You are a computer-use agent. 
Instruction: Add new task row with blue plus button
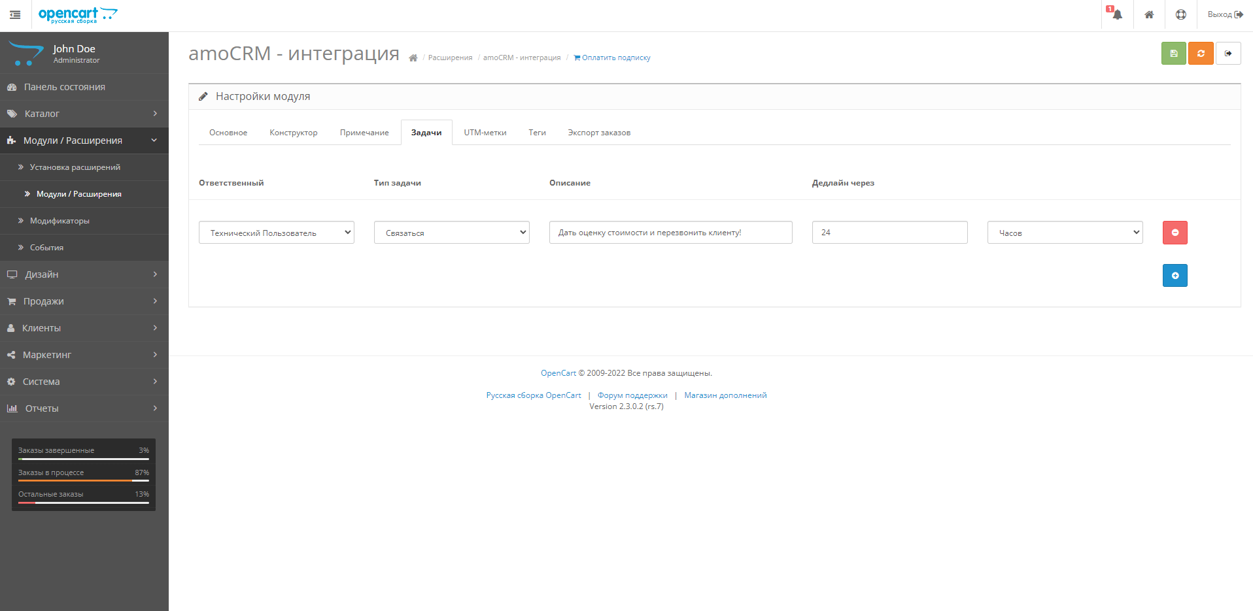pyautogui.click(x=1175, y=275)
